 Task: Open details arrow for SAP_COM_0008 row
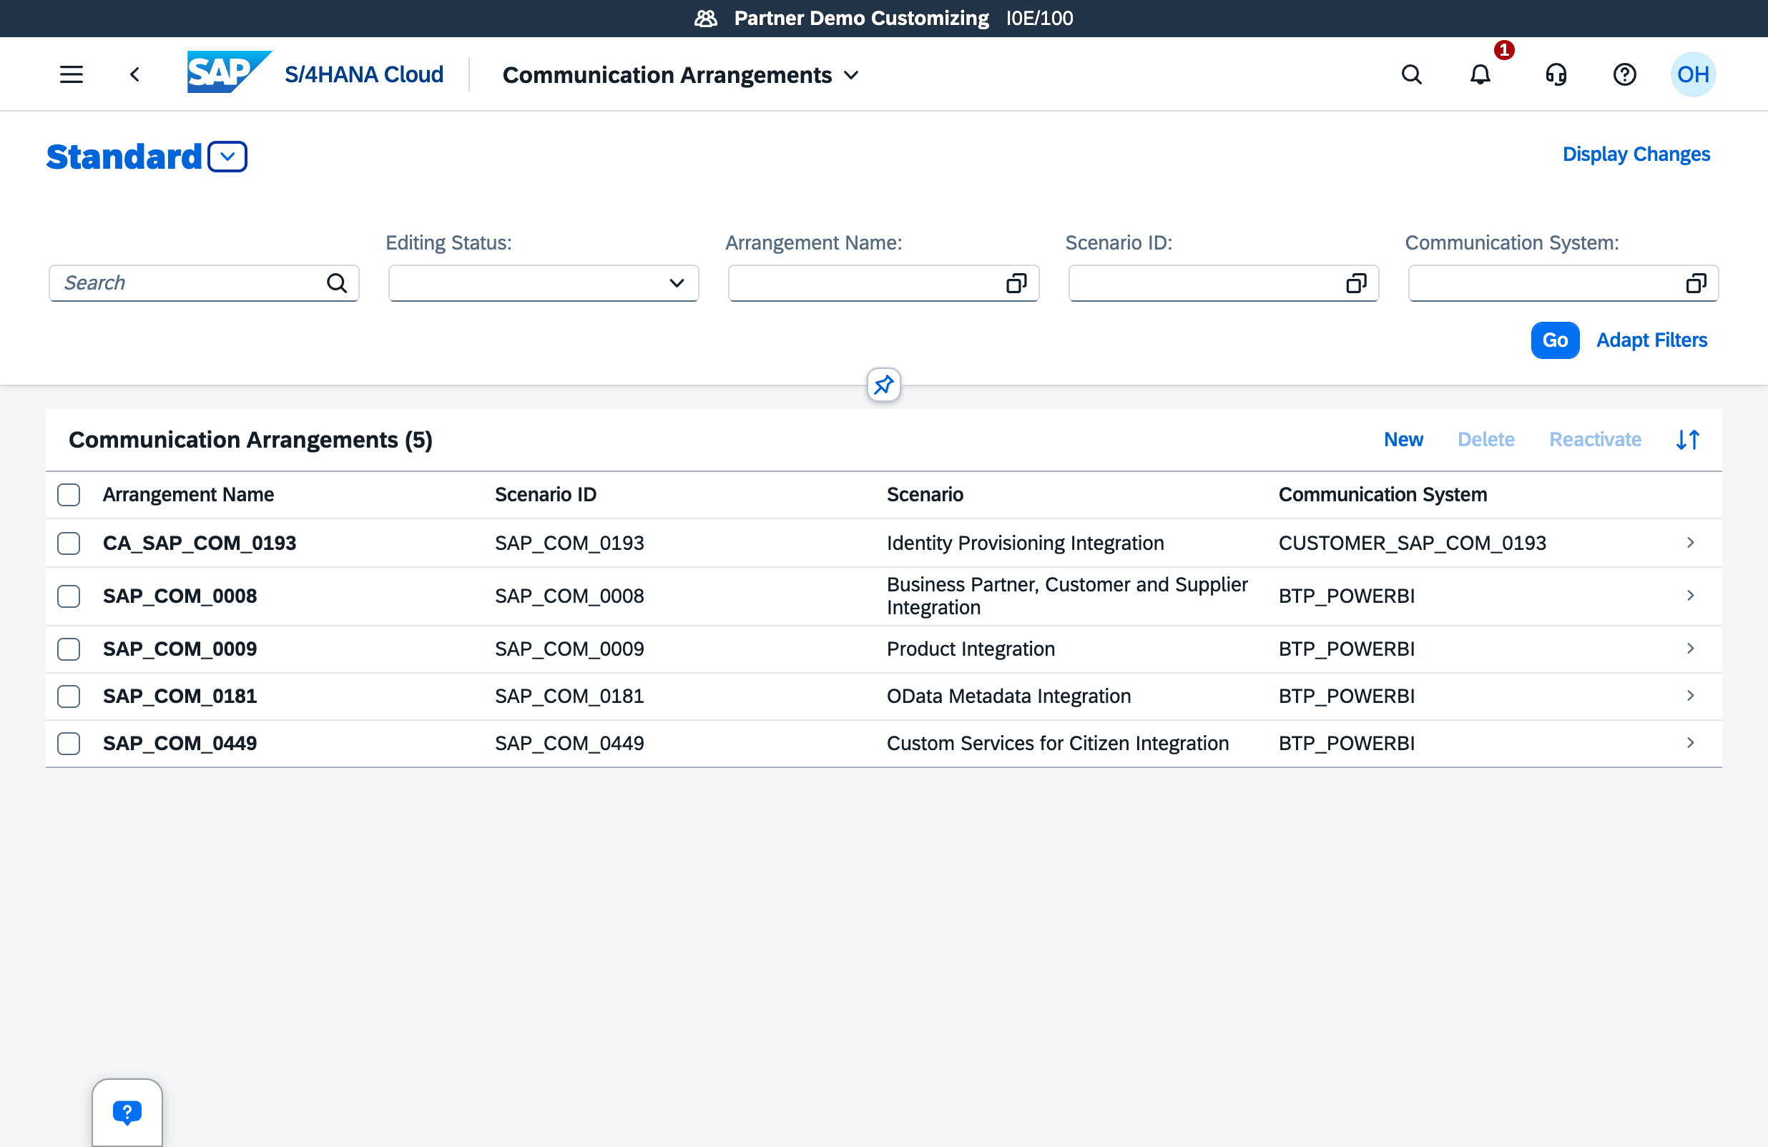[1690, 596]
